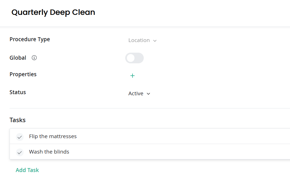Add a property with the plus icon
The width and height of the screenshot is (290, 181).
(x=133, y=76)
